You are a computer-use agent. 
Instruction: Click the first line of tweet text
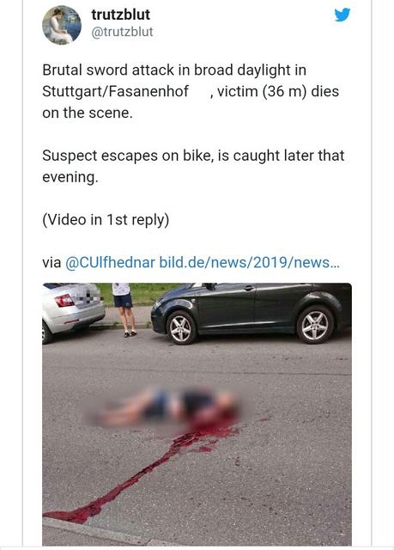coord(174,70)
